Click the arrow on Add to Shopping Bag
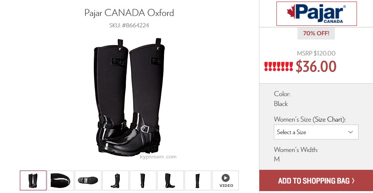Viewport: 373px width, 193px height. 353,181
